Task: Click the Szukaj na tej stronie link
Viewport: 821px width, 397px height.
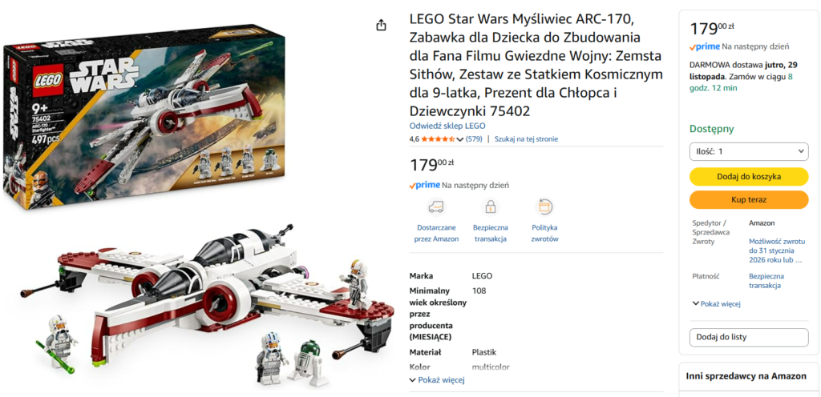Action: tap(526, 139)
